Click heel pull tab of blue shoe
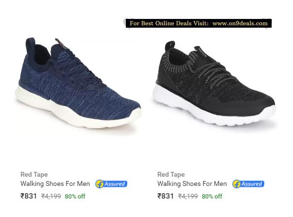The height and width of the screenshot is (217, 293). [x=30, y=44]
